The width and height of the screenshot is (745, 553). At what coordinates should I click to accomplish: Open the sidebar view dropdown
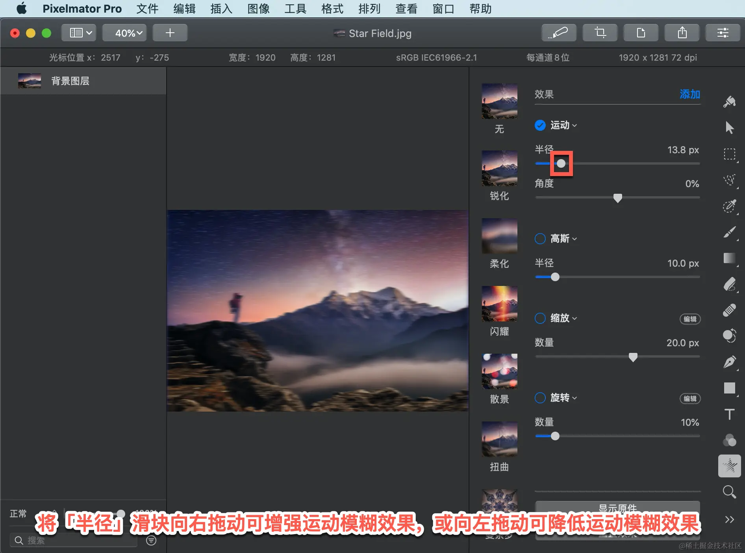click(79, 33)
